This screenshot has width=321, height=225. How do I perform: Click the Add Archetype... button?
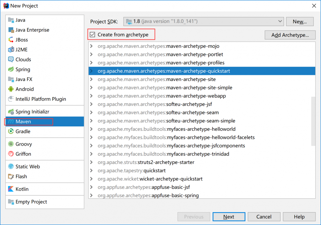(290, 35)
